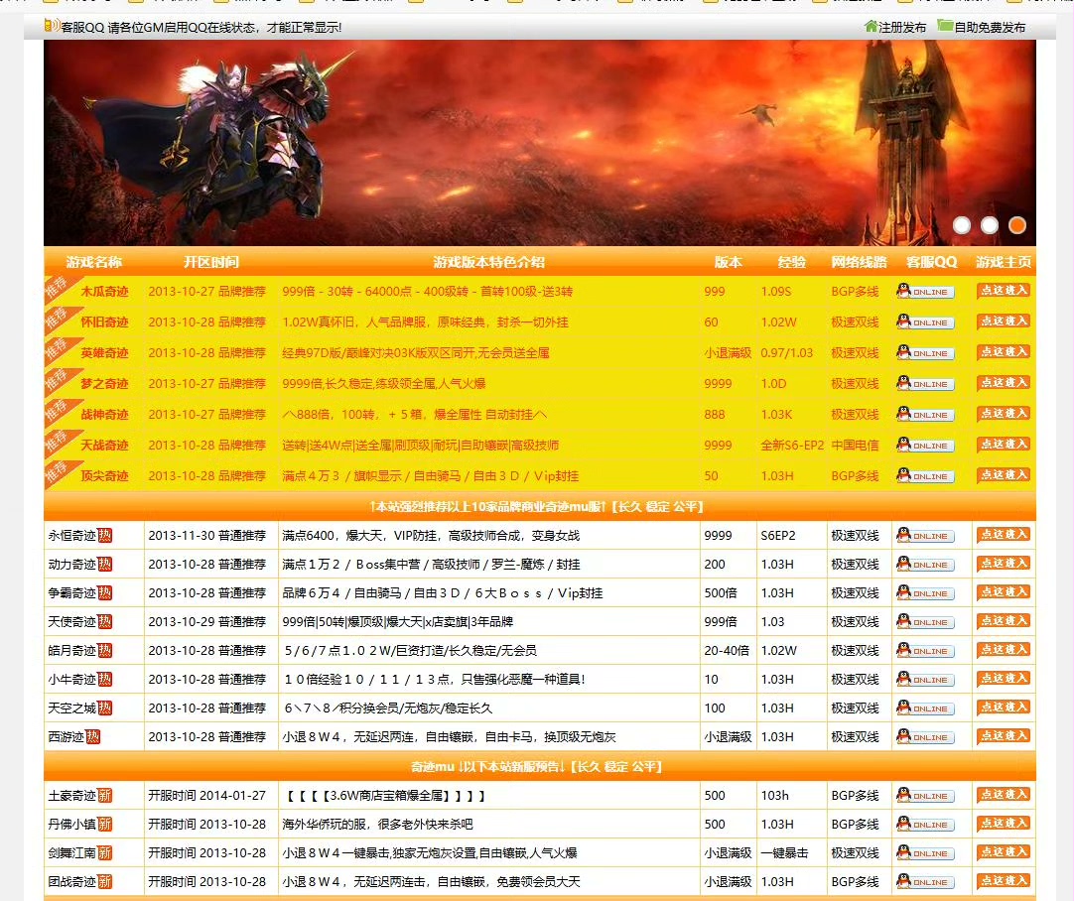Open the 梦之奇迹 game name link
This screenshot has width=1074, height=901.
105,384
